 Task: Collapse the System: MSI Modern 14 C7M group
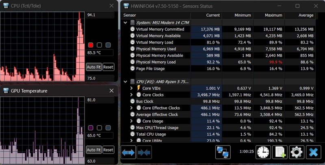coord(125,22)
